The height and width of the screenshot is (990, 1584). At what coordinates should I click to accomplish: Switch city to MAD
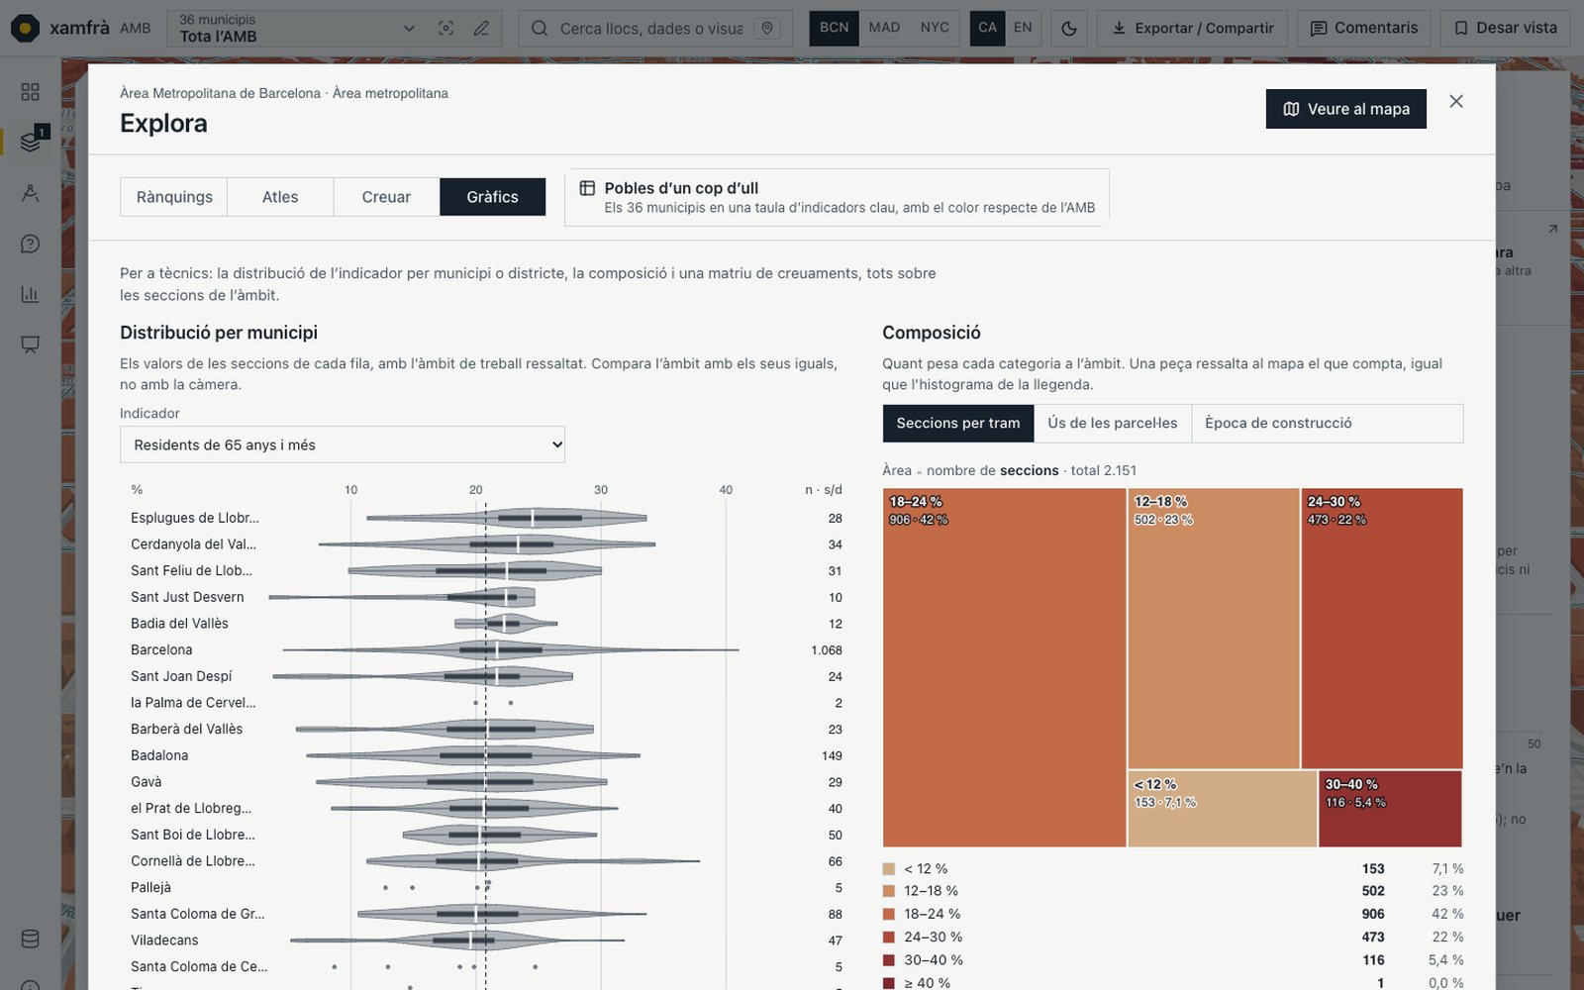pos(884,28)
